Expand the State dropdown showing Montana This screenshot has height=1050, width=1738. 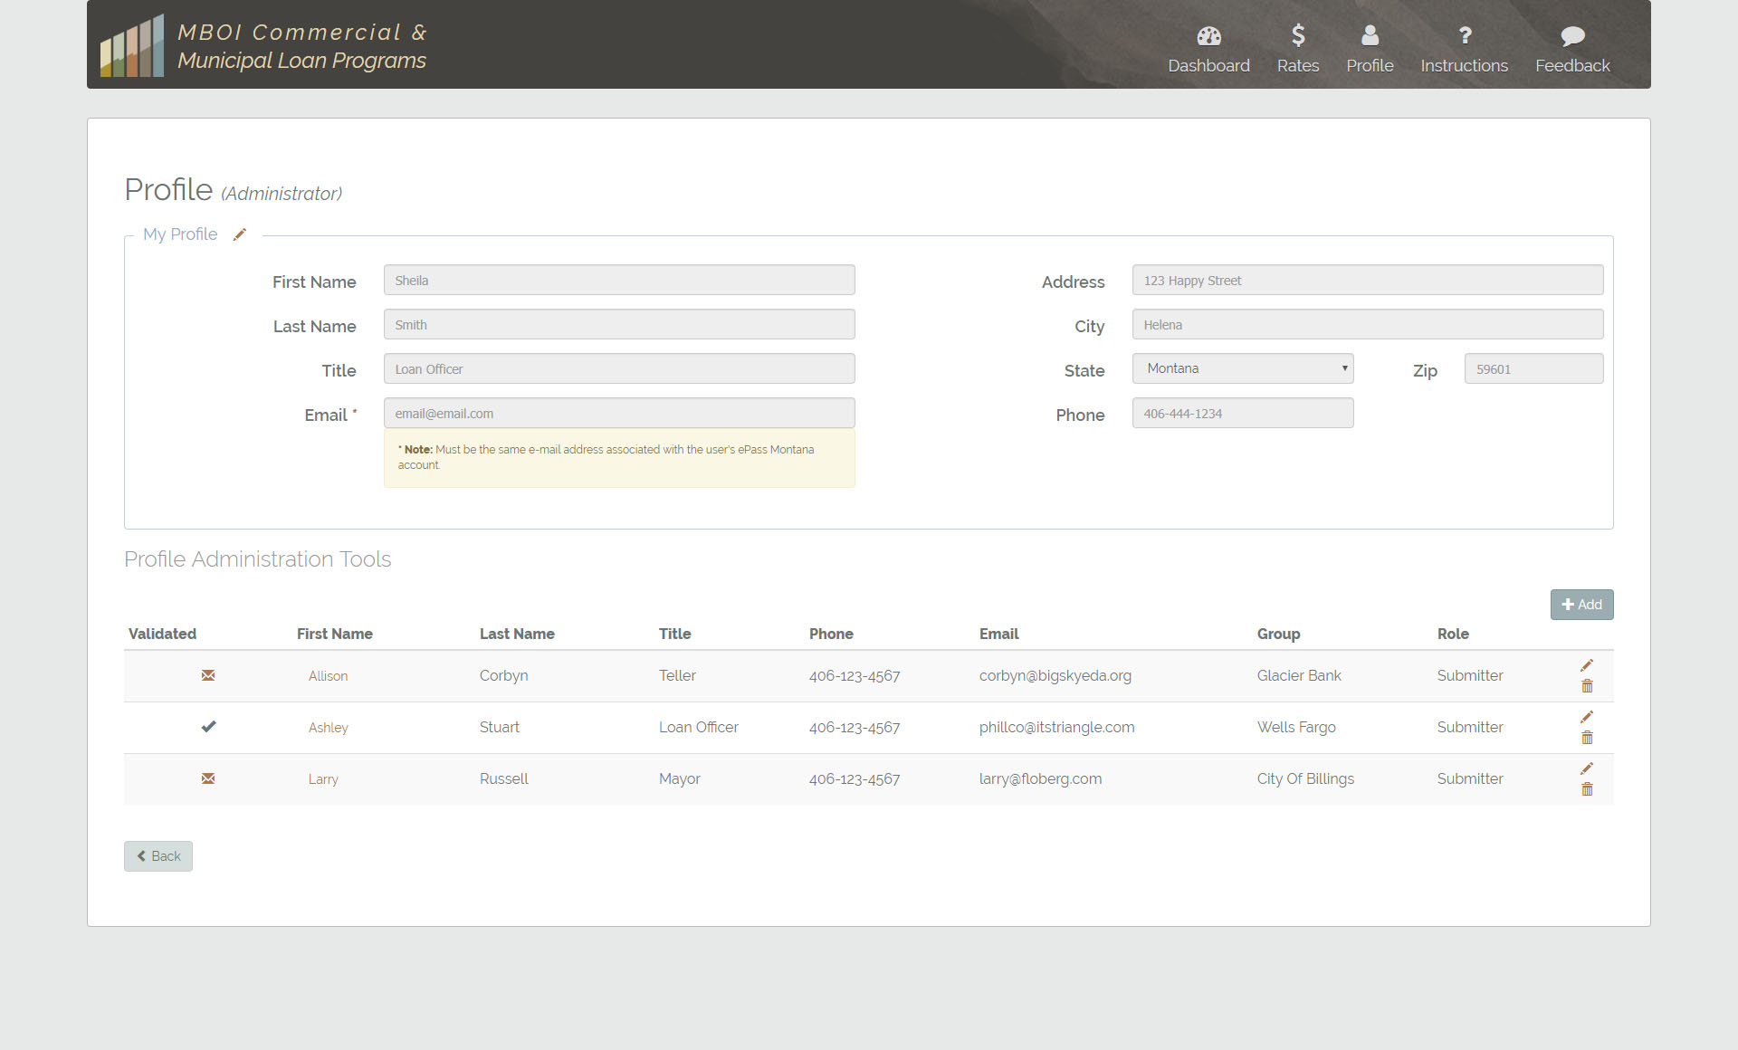click(x=1243, y=368)
